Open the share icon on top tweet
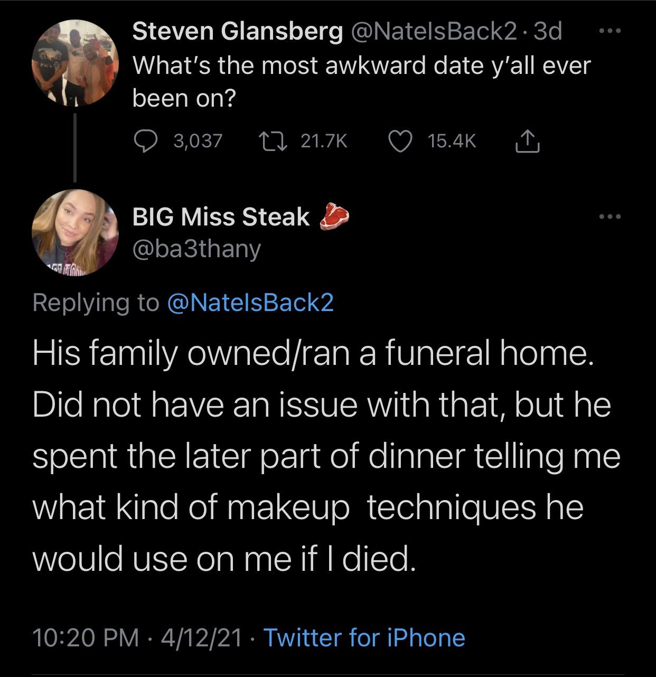This screenshot has width=656, height=677. (x=528, y=140)
